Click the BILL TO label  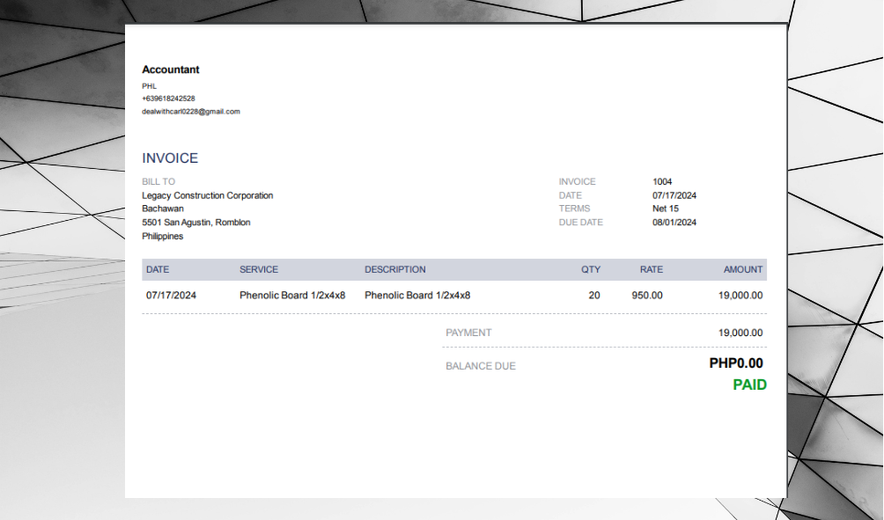click(158, 181)
